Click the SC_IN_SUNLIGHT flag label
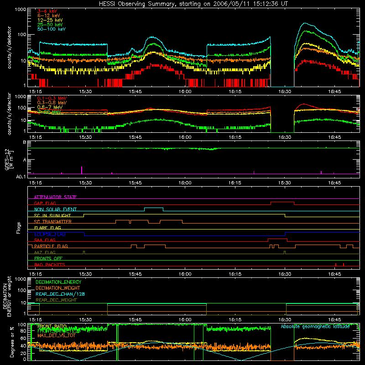Screen dimensions: 365x365 [52, 215]
